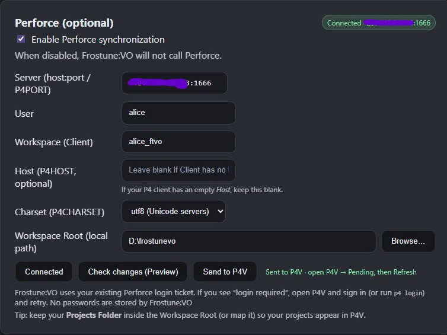Click the Workspace Root (local path) label

pos(61,242)
